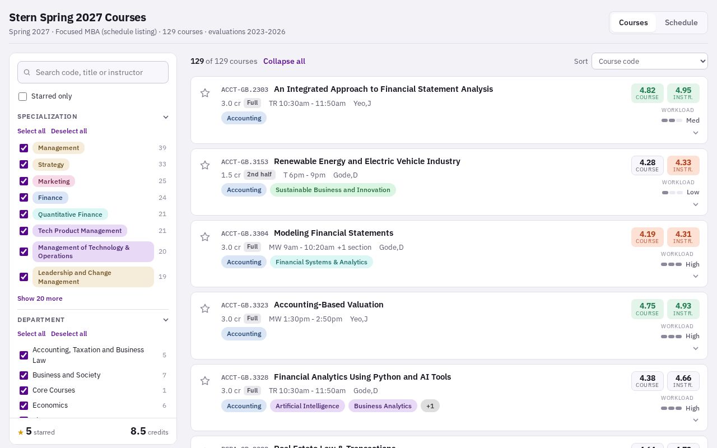Open the Sort by Course code dropdown
717x448 pixels.
[650, 61]
